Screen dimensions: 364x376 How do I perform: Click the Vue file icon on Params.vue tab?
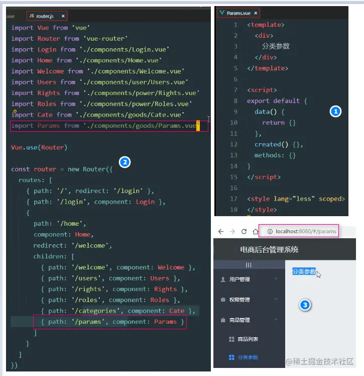222,13
